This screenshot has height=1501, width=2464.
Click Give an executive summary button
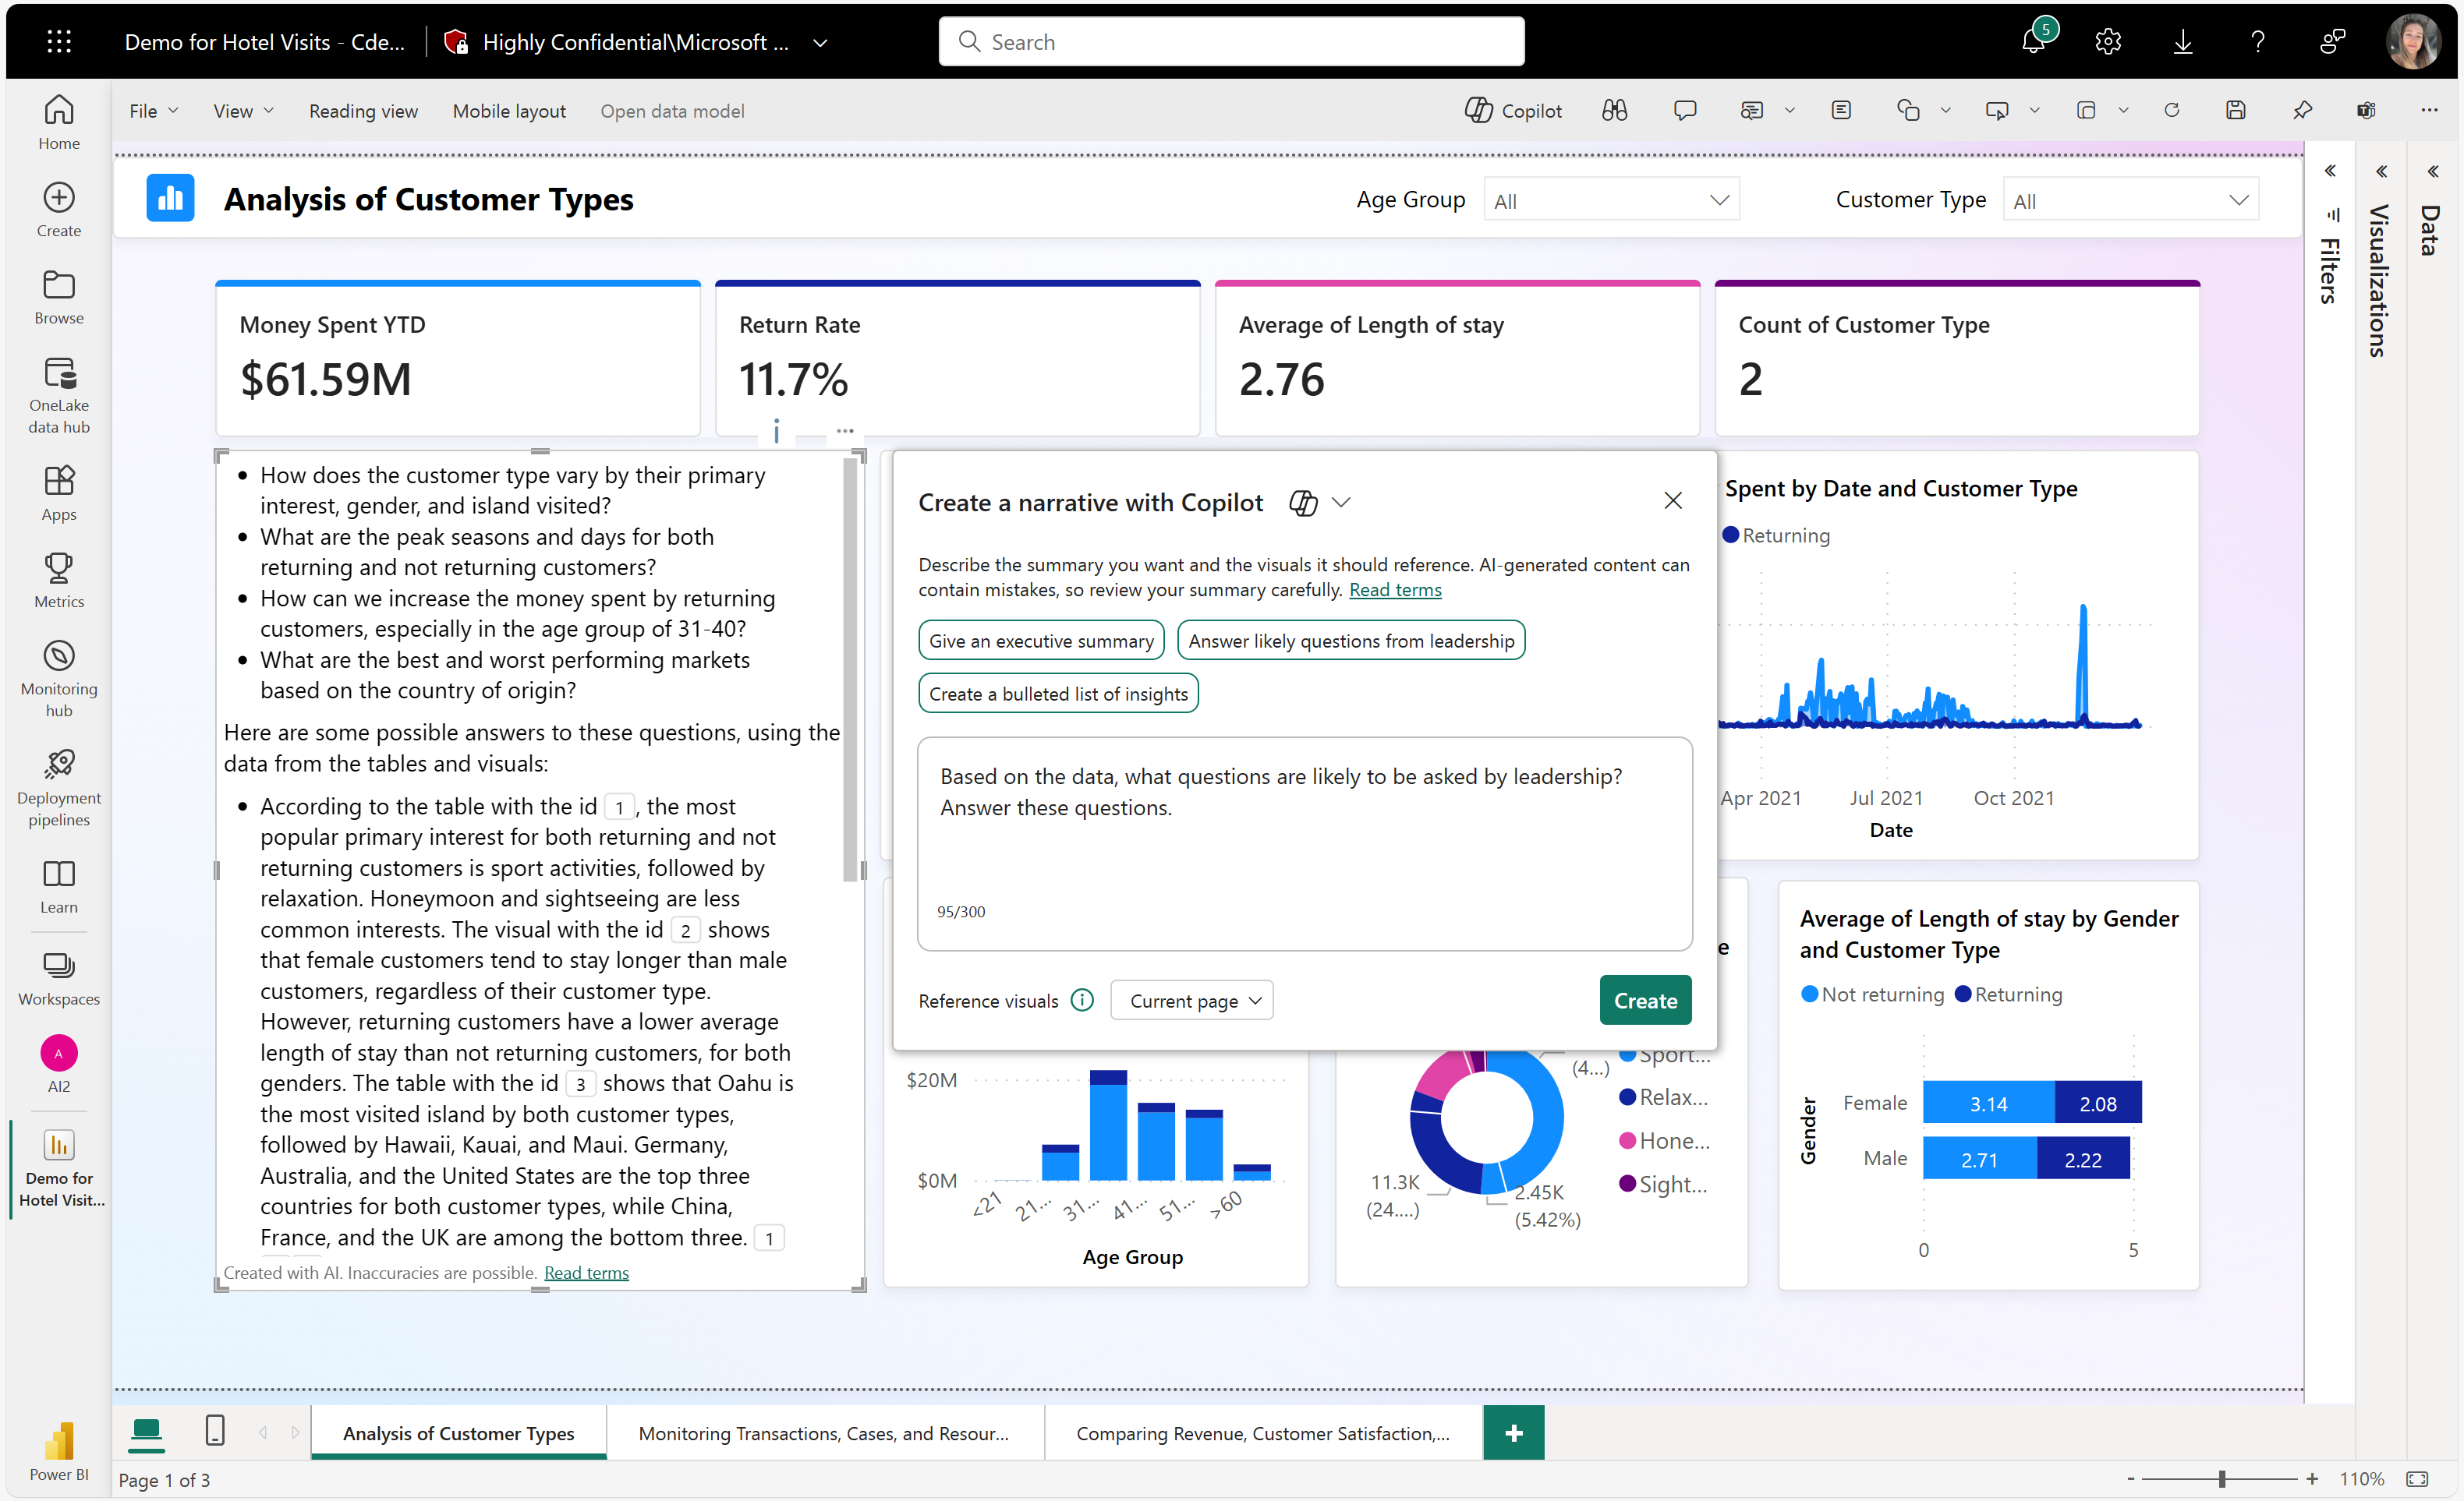(x=1040, y=639)
